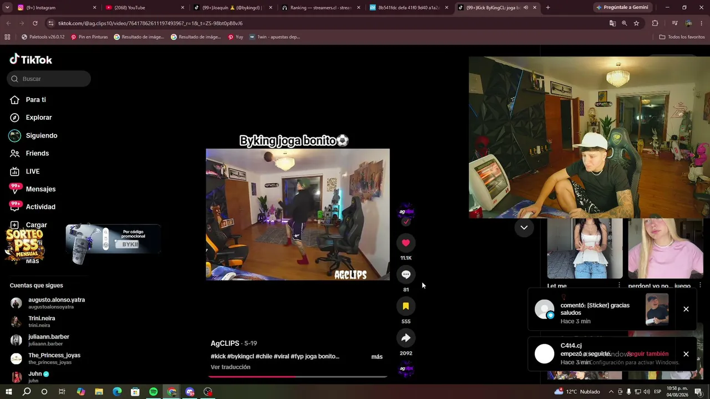Bookmark this page with the star icon
Viewport: 710px width, 399px height.
pos(636,23)
